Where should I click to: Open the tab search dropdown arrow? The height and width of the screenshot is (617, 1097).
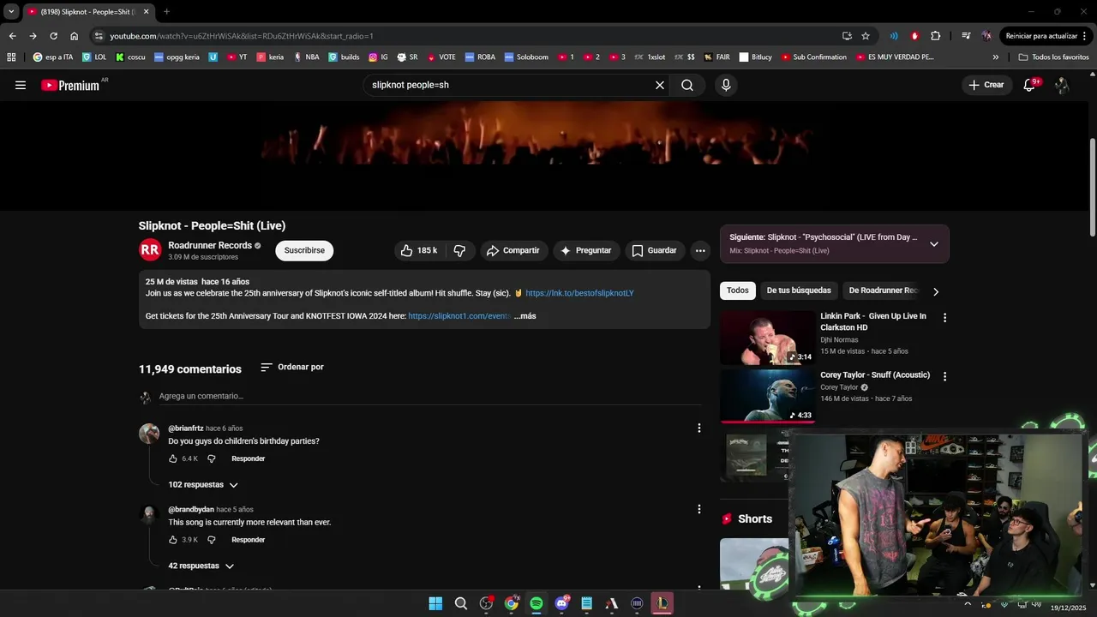click(11, 11)
